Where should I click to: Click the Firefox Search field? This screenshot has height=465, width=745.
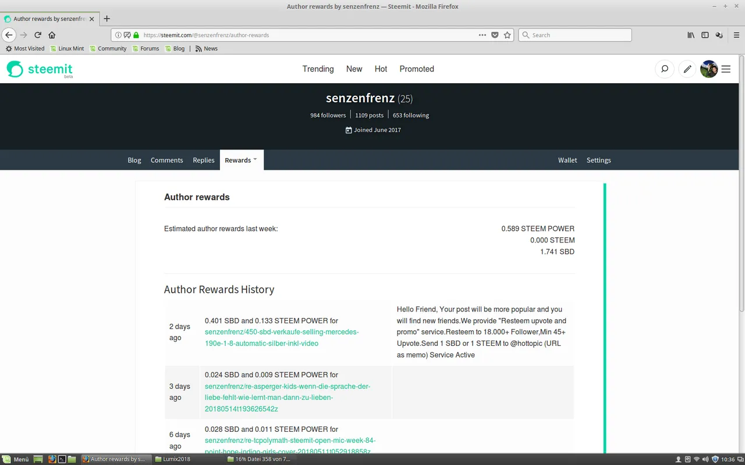[574, 35]
